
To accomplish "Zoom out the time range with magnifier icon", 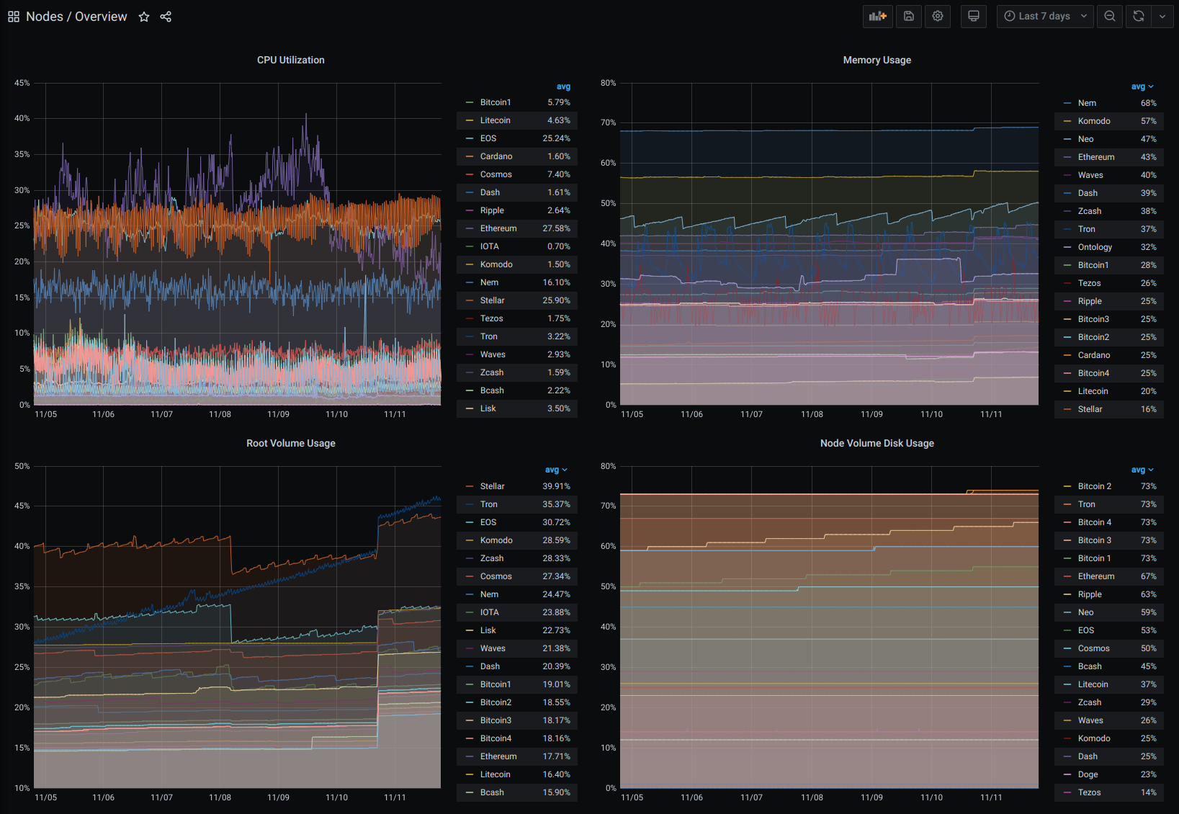I will (x=1109, y=16).
